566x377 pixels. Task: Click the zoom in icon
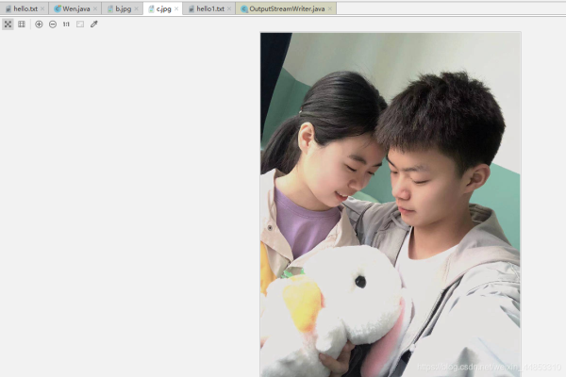(x=39, y=24)
